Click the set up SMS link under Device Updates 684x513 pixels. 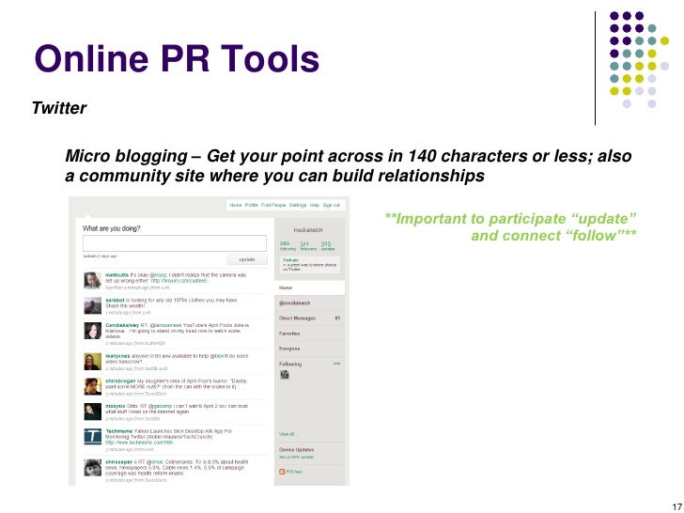[297, 458]
